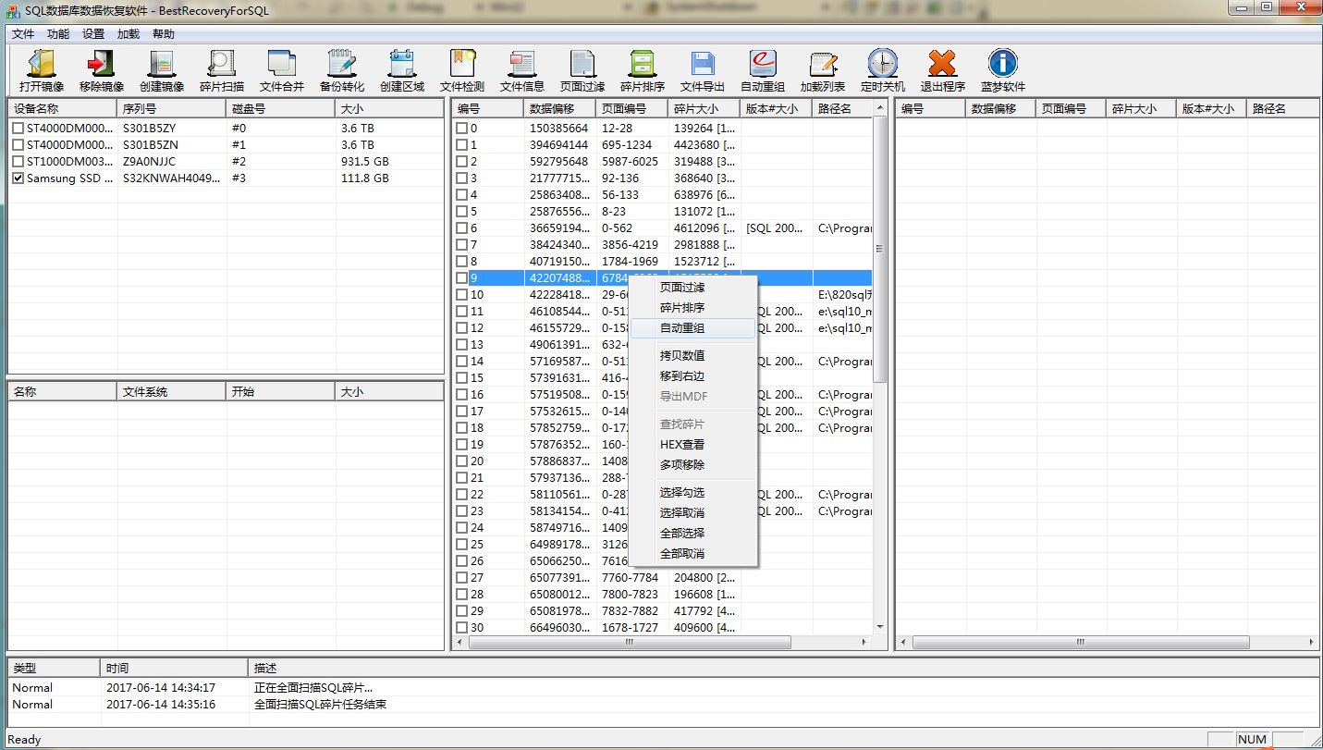Viewport: 1323px width, 750px height.
Task: Choose 碎片排序 in the context menu
Action: point(693,308)
